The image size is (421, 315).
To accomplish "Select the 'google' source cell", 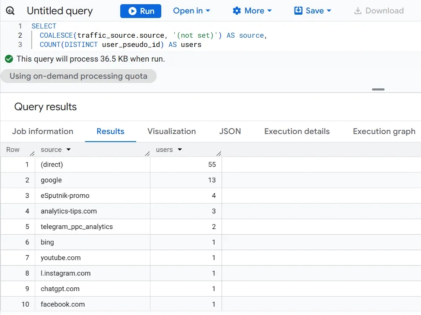I will [x=92, y=180].
